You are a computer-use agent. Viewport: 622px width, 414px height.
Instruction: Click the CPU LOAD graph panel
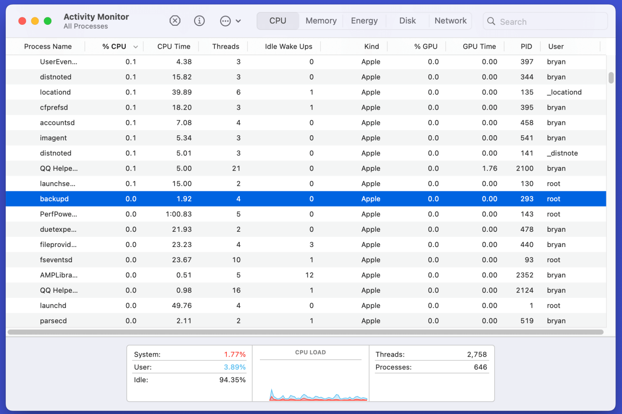tap(311, 374)
